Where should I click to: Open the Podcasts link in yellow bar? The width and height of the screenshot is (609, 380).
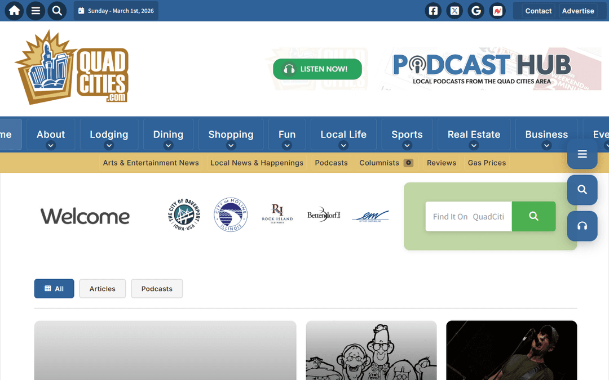(x=332, y=163)
